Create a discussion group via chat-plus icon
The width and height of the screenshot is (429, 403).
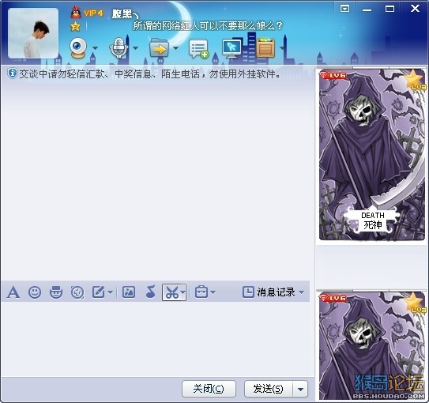tap(198, 49)
